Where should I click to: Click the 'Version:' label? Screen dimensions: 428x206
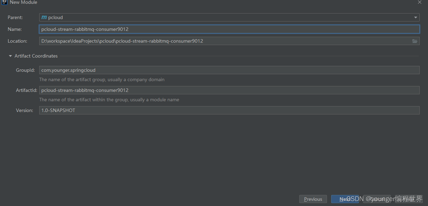[24, 110]
